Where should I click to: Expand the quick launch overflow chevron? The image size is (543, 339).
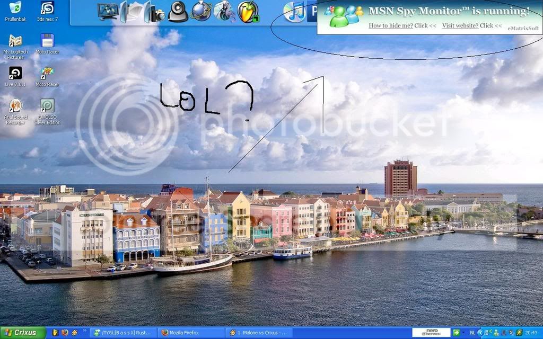point(84,331)
